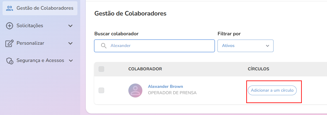
Task: Expand the Solicitações chevron arrow
Action: (71, 26)
